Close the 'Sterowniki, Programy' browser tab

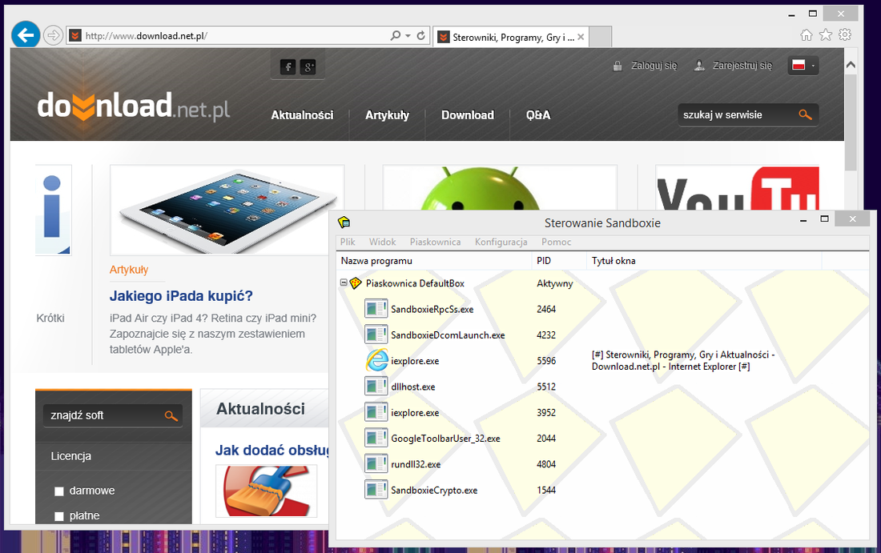(x=581, y=37)
